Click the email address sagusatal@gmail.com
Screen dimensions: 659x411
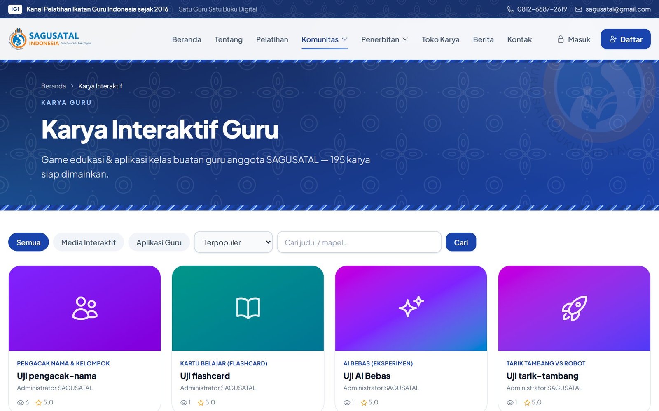[x=618, y=9]
